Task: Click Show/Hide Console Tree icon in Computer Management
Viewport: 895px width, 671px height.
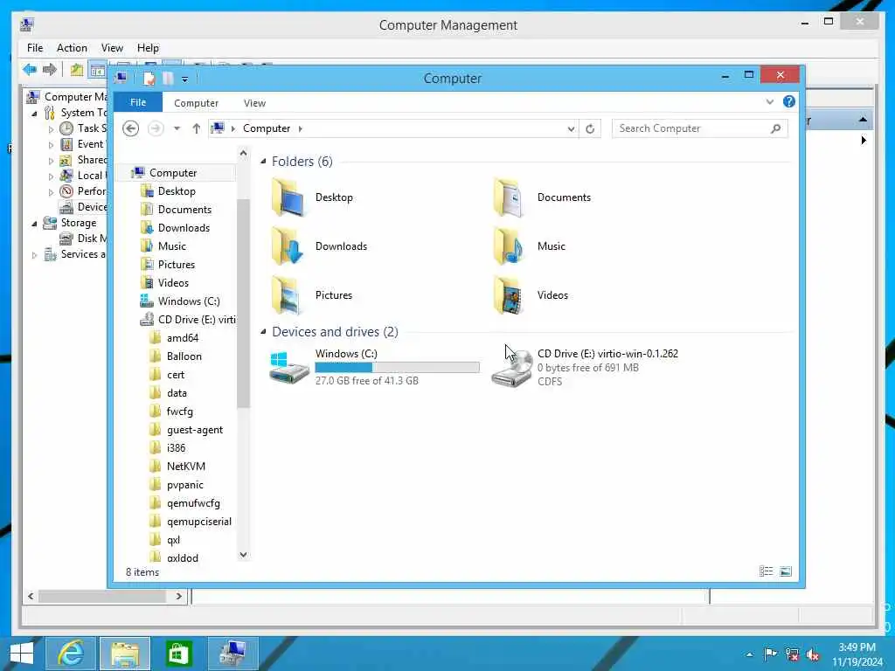Action: 98,70
